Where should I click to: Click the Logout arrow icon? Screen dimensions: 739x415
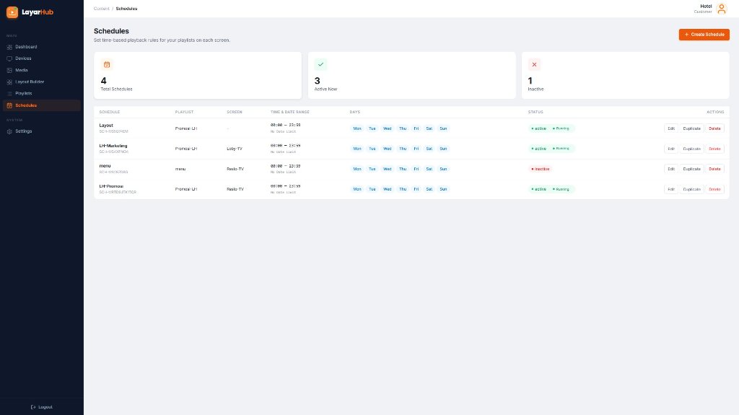[33, 407]
